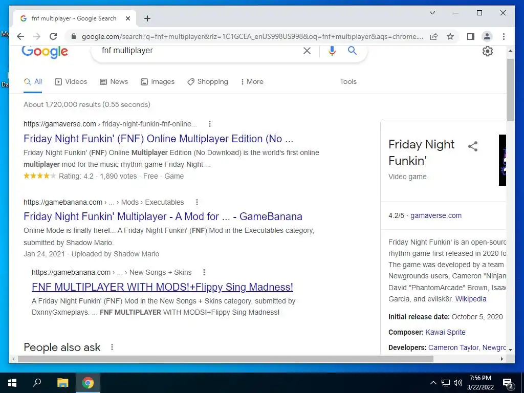This screenshot has height=393, width=524.
Task: Open a new browser tab
Action: (x=147, y=18)
